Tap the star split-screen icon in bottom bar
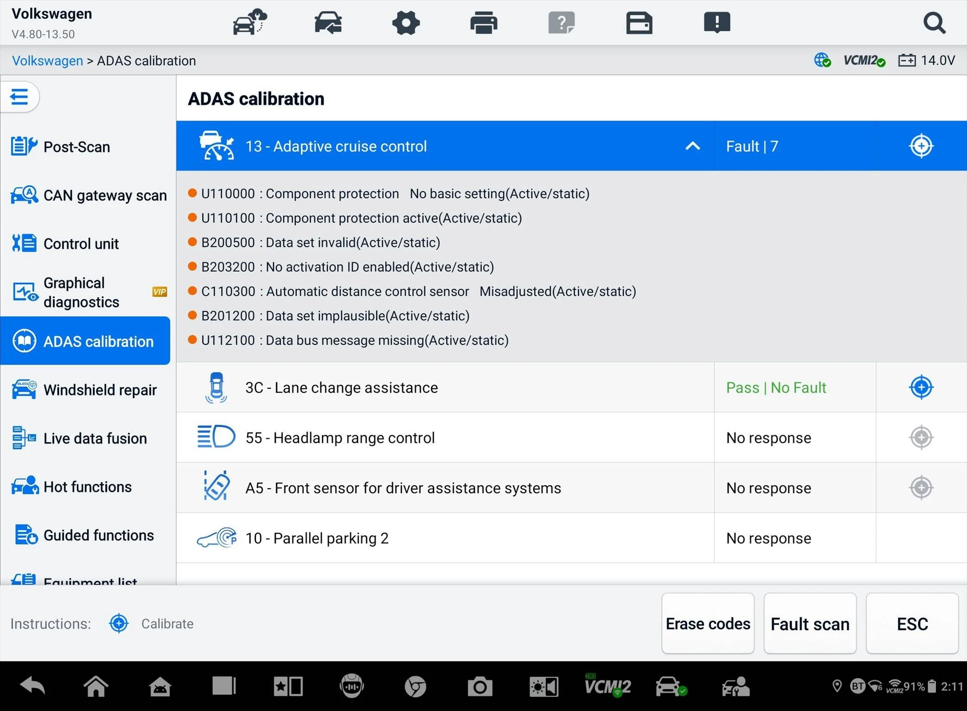Screen dimensions: 967x711 [x=288, y=686]
